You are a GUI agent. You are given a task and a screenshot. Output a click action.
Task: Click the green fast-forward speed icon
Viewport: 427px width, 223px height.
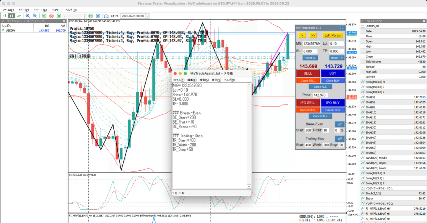coord(90,16)
